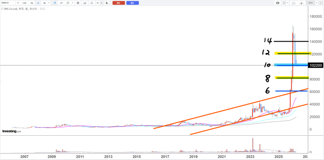Expand the chart style dropdown arrow
Viewport: 324px width, 160px height.
point(72,3)
